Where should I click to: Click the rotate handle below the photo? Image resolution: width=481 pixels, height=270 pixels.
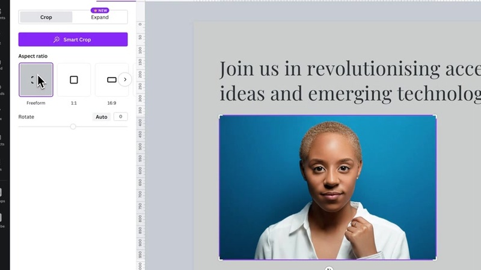(x=329, y=268)
